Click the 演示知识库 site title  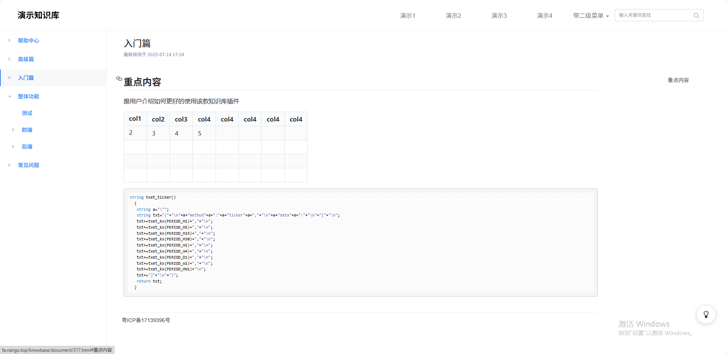tap(38, 15)
